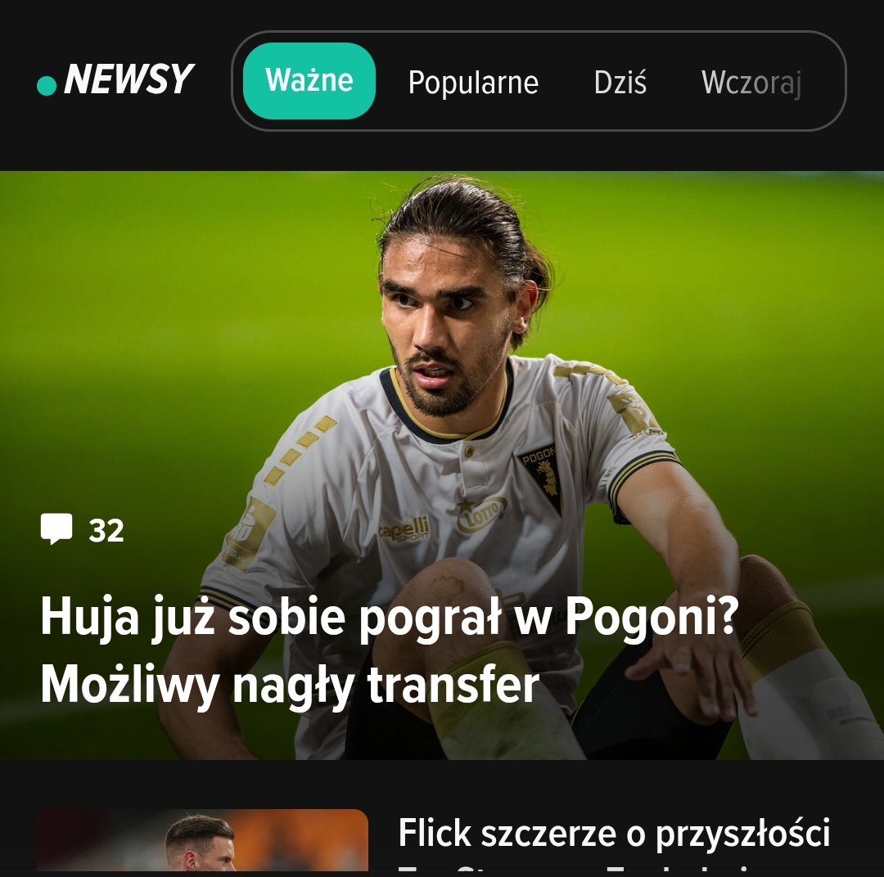Click the 'Możliwy nagły transfer' headline line
Screen dimensions: 884x877
point(290,686)
